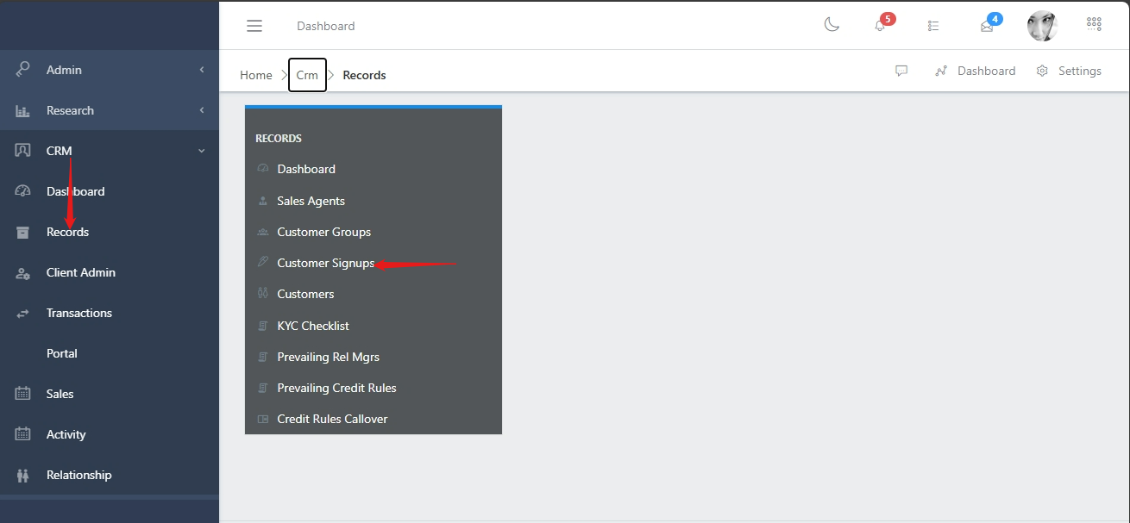Image resolution: width=1130 pixels, height=523 pixels.
Task: Expand the Admin sidebar section
Action: 64,70
